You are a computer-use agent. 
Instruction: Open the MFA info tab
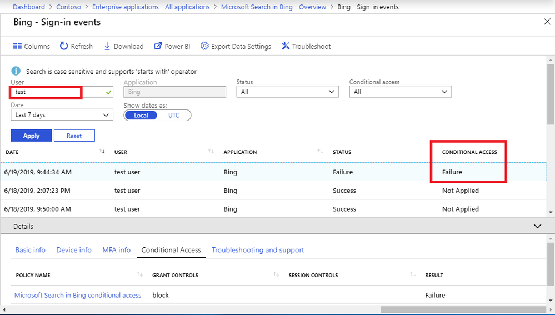117,250
